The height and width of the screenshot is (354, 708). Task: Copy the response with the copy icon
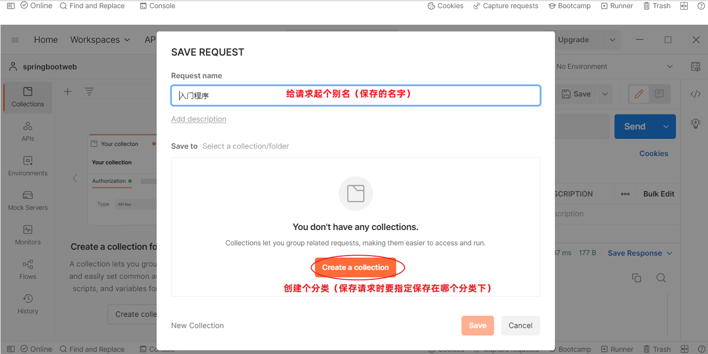point(636,278)
